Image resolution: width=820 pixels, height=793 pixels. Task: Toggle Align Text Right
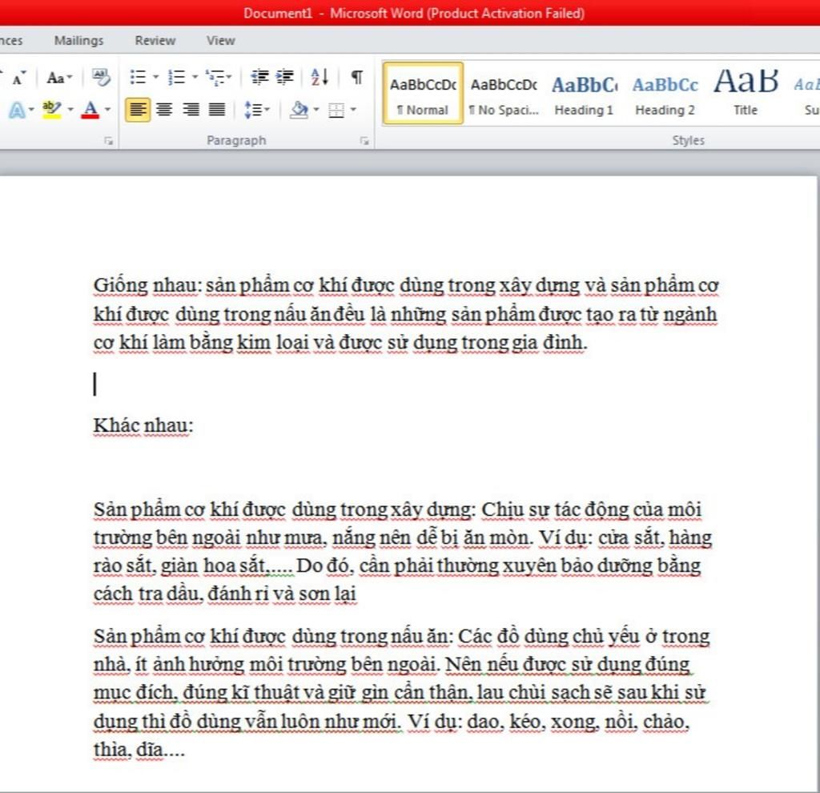click(x=191, y=110)
